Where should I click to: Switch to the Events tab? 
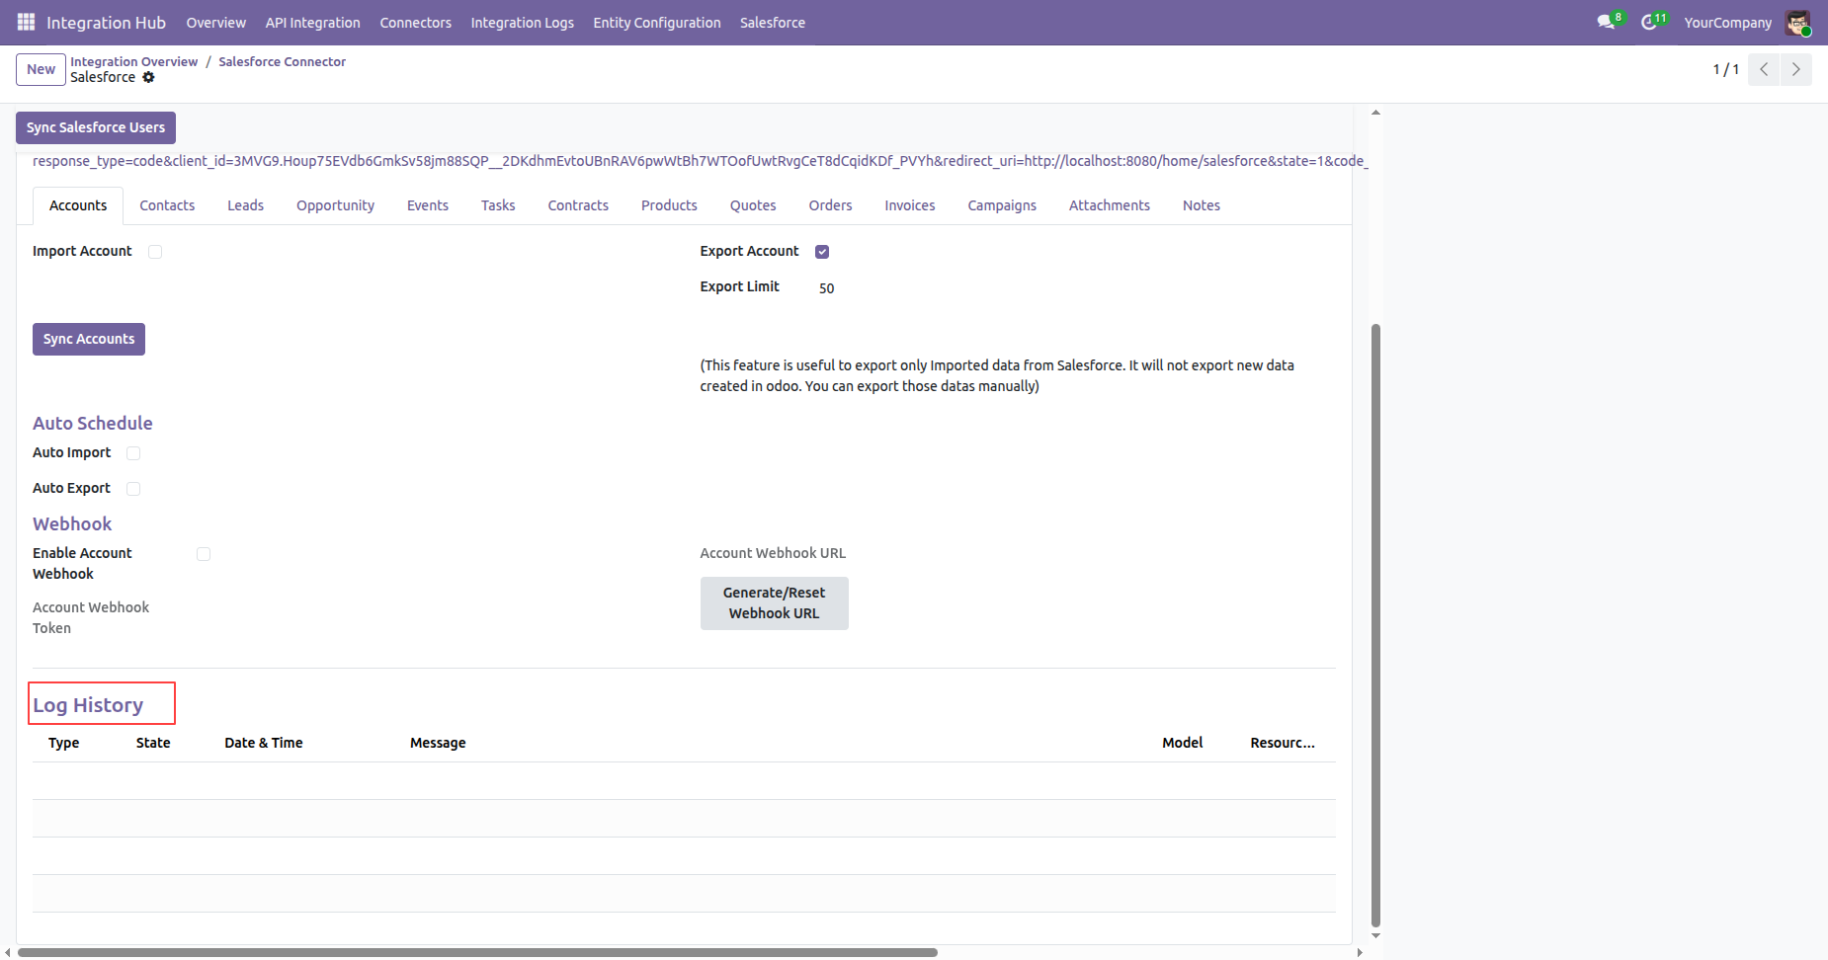(428, 205)
